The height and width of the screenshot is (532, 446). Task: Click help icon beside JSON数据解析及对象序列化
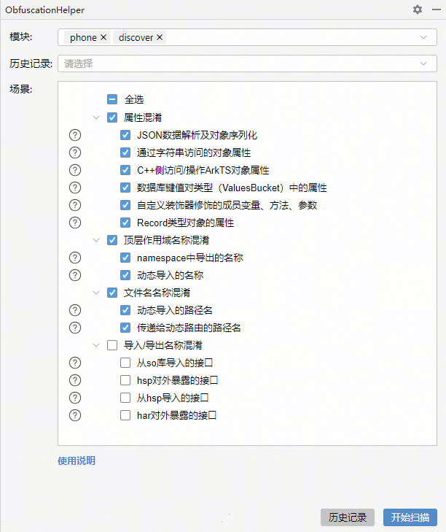click(x=75, y=135)
